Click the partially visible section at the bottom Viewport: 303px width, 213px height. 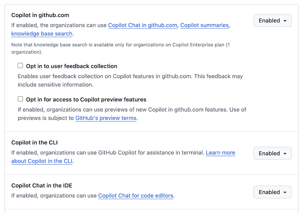[151, 212]
